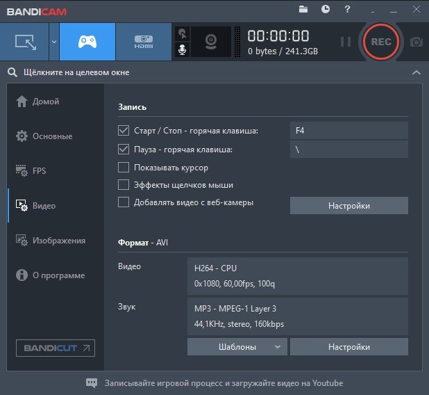Expand screen recording mode dropdown arrow
The height and width of the screenshot is (395, 429).
(53, 42)
